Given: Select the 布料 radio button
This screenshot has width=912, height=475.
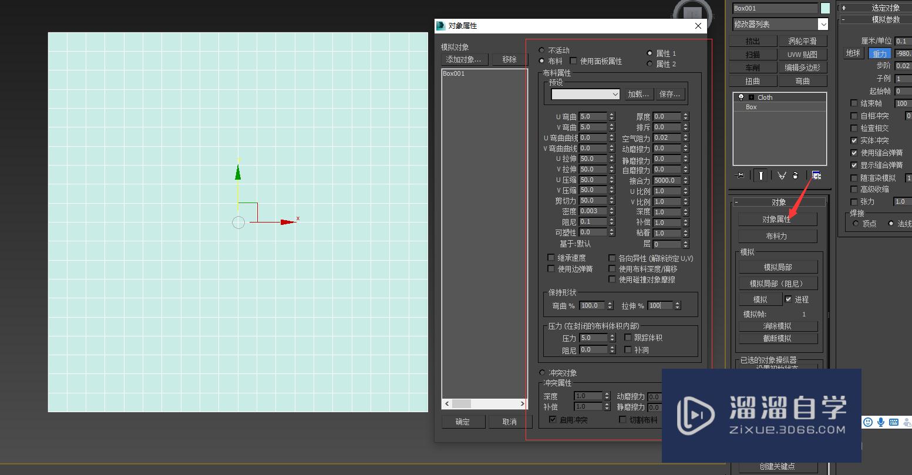Looking at the screenshot, I should pyautogui.click(x=541, y=60).
